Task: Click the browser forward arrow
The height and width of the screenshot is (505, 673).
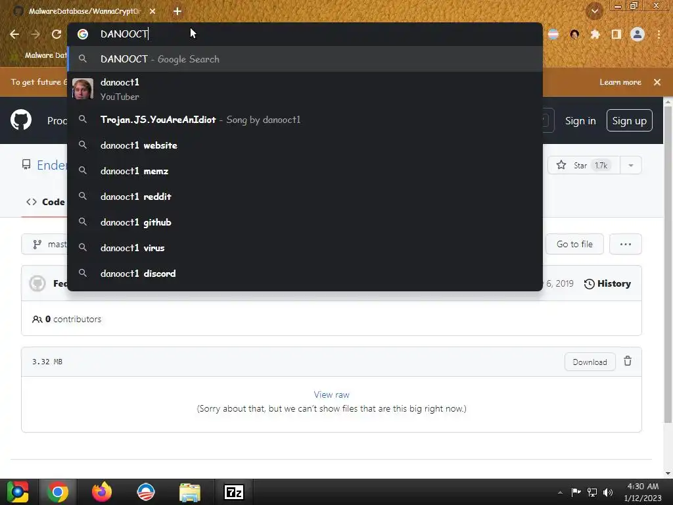Action: click(x=35, y=34)
